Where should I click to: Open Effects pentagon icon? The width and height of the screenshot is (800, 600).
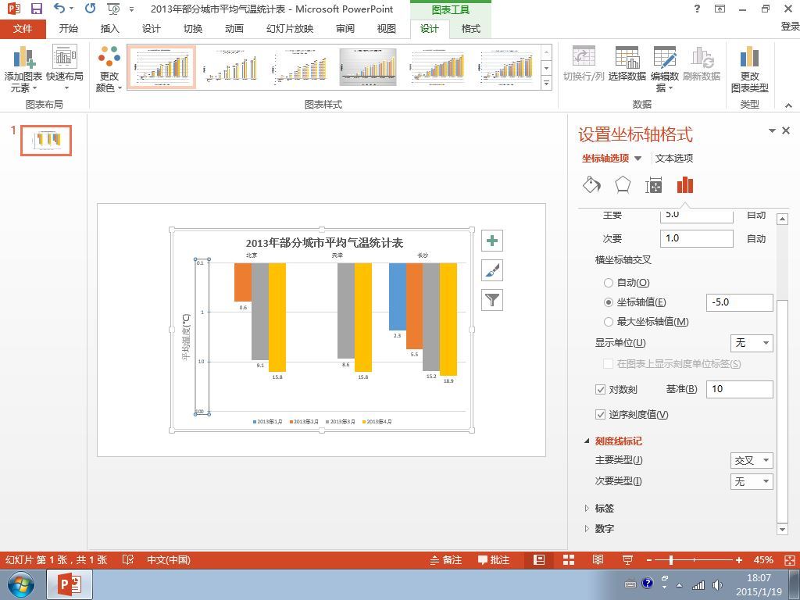point(623,184)
